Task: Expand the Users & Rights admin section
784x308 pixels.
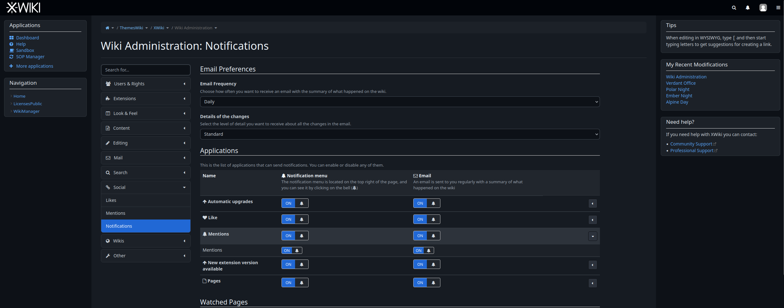Action: 146,84
